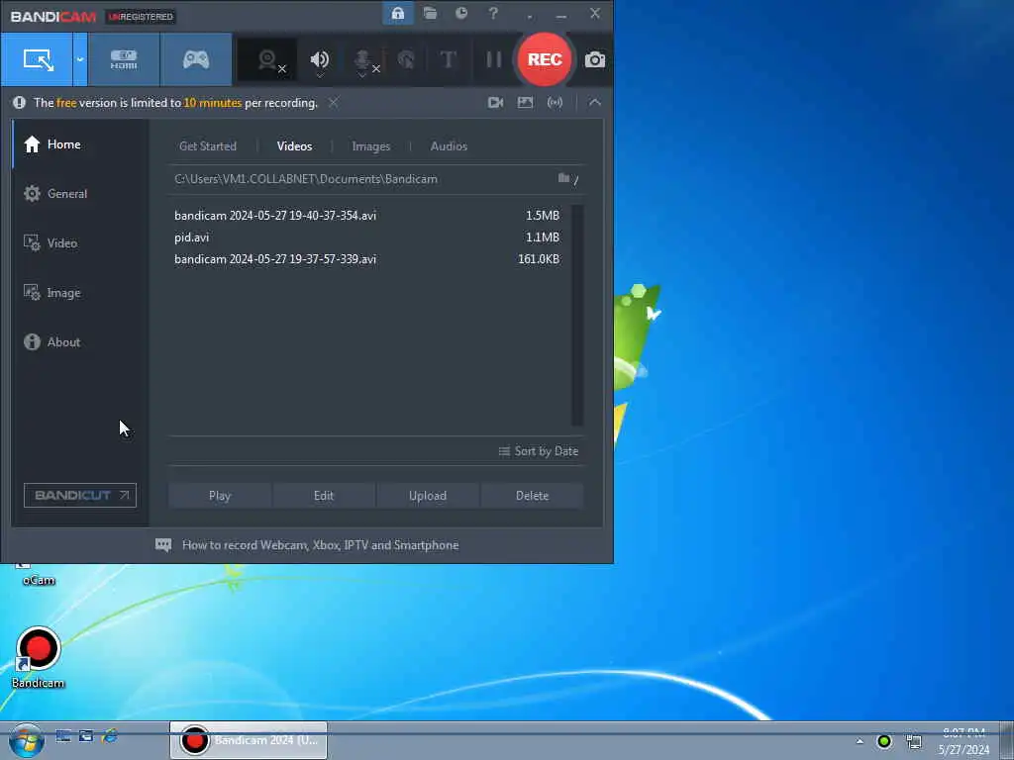Screen dimensions: 1014x760
Task: Click the lock icon in the title bar
Action: [x=398, y=14]
